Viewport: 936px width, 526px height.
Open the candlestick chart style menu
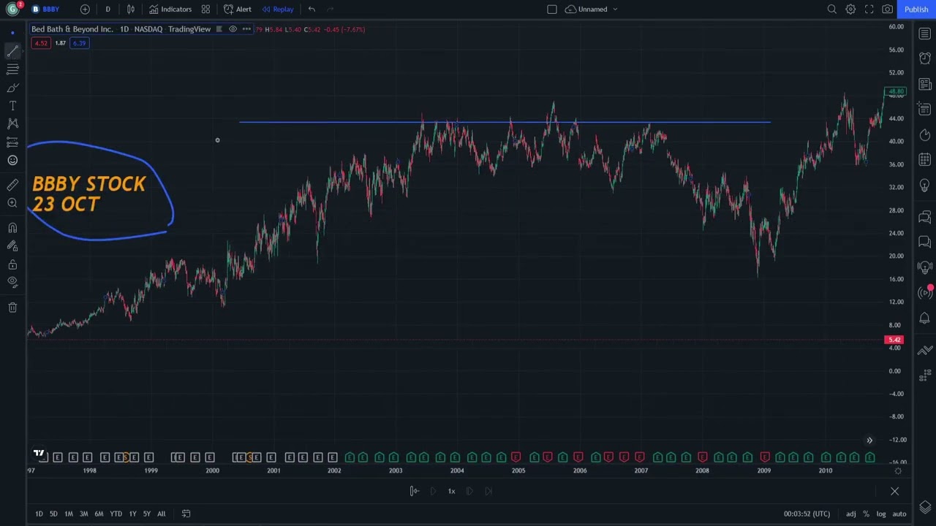[x=131, y=9]
